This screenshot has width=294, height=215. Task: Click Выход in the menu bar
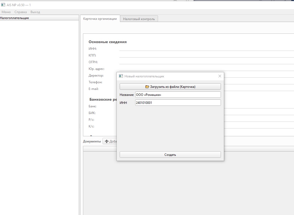pos(35,12)
